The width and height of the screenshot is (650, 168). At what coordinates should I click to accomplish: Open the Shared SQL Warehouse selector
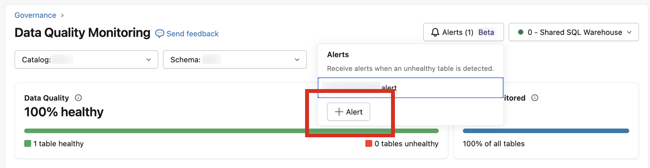coord(573,32)
